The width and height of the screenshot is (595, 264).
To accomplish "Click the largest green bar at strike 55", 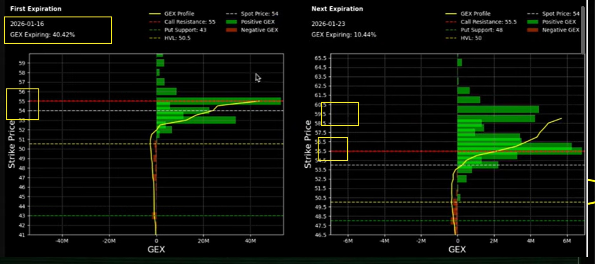I will tap(219, 101).
